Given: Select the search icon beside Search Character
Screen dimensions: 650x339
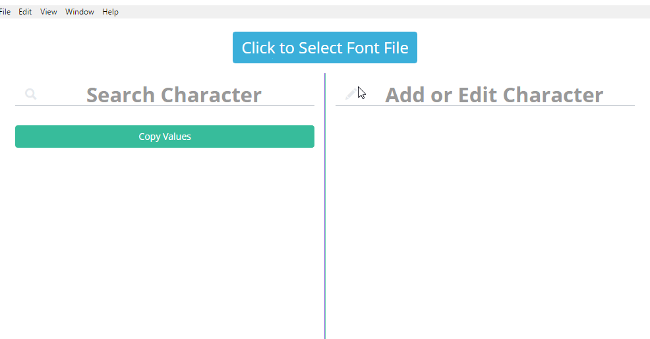Looking at the screenshot, I should (30, 94).
